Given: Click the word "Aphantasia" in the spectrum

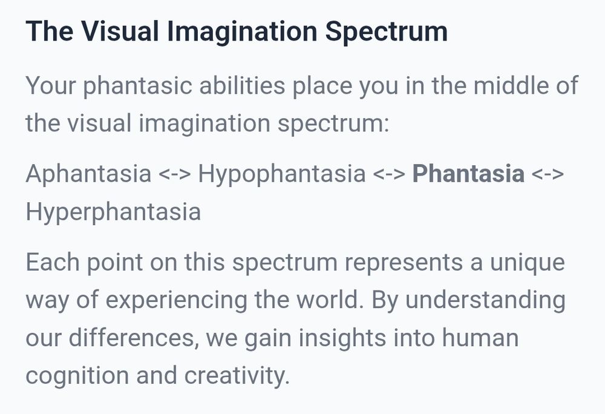Looking at the screenshot, I should coord(88,174).
